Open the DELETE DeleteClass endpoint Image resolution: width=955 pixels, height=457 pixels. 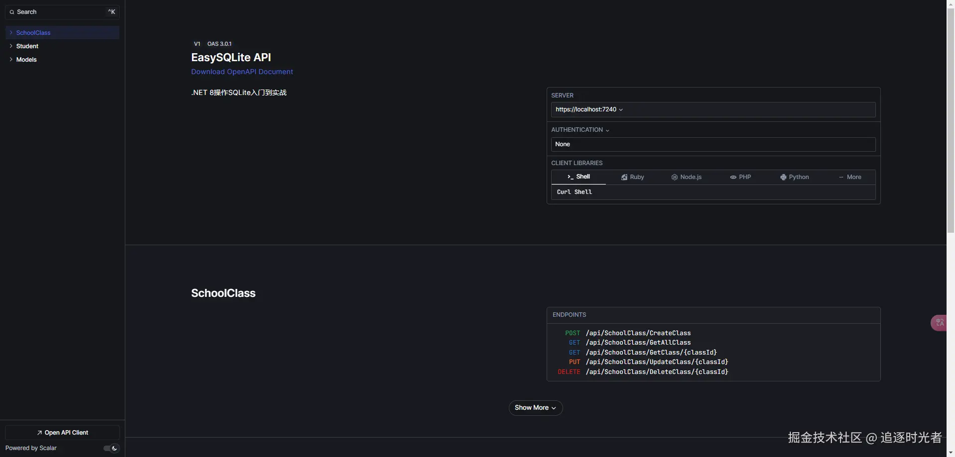coord(657,372)
